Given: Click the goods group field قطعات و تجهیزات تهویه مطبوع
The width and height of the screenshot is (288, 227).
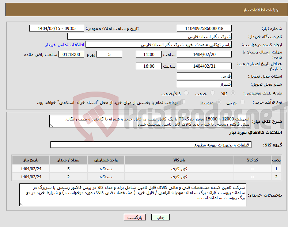Looking at the screenshot, I should point(151,145).
